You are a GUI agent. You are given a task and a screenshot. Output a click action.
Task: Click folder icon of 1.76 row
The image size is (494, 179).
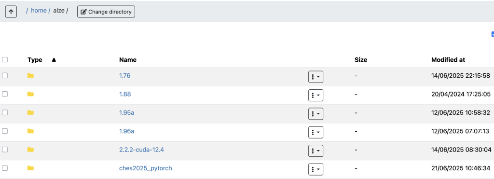[30, 76]
